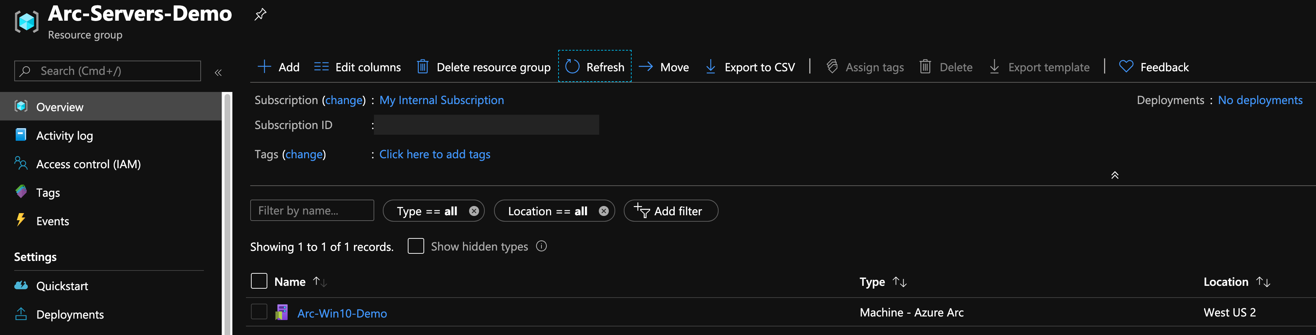Screen dimensions: 1316x335
Task: Click the Move command
Action: (664, 67)
